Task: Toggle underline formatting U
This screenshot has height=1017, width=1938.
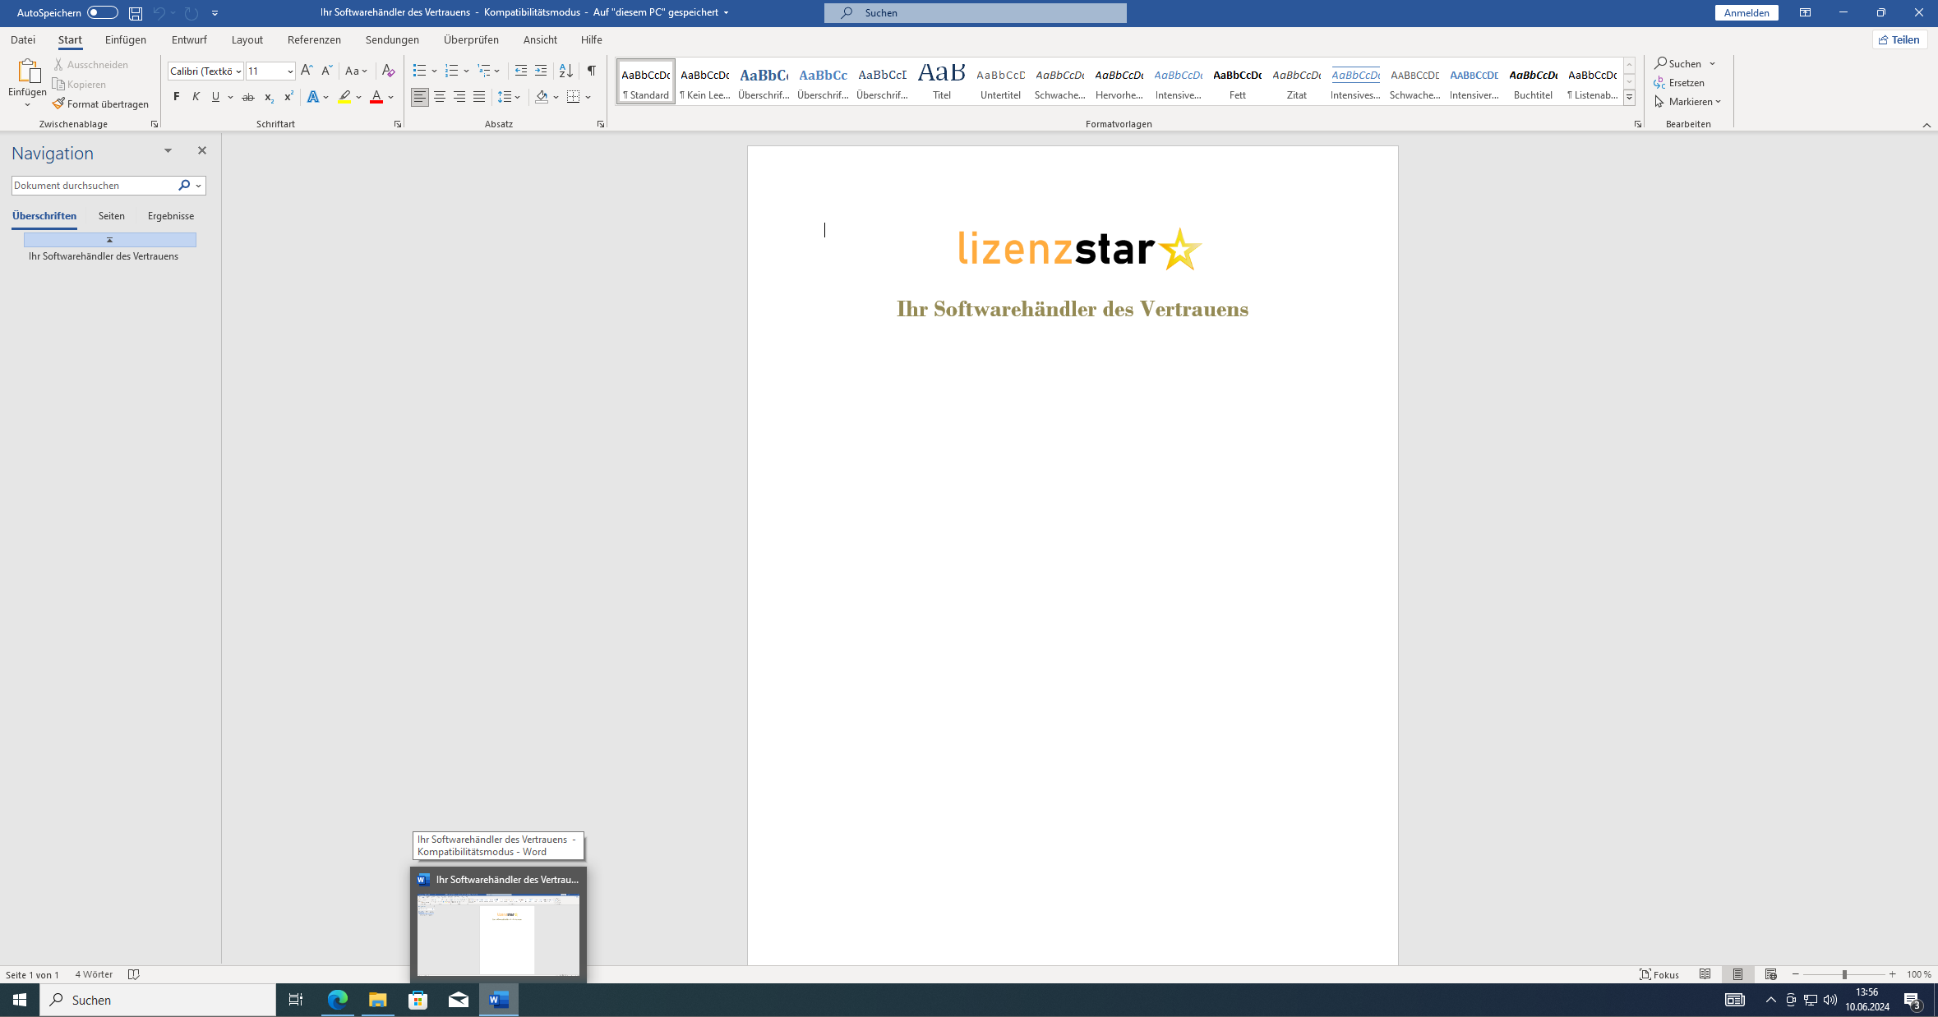Action: [x=215, y=97]
